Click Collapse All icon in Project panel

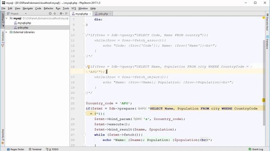pos(55,13)
